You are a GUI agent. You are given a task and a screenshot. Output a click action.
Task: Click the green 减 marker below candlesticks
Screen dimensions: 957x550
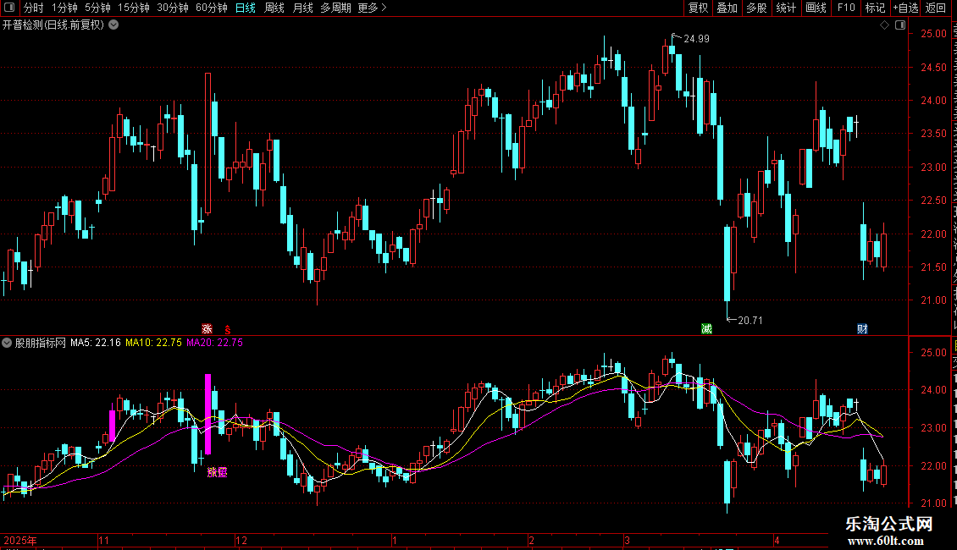tap(706, 328)
